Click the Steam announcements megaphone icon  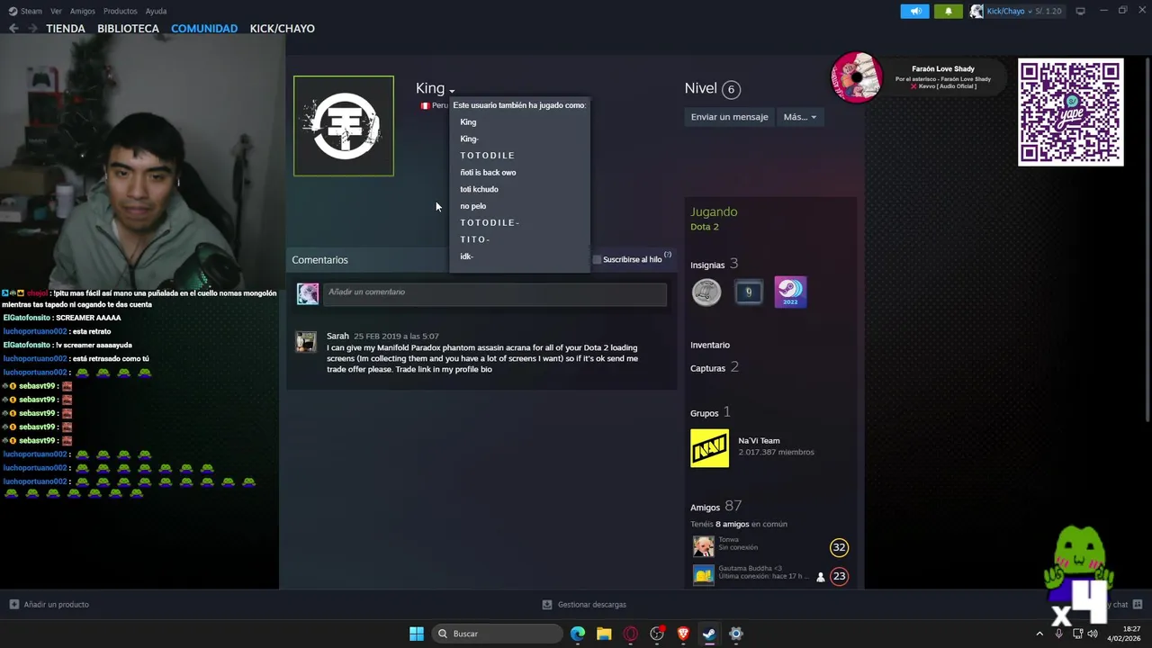tap(914, 11)
